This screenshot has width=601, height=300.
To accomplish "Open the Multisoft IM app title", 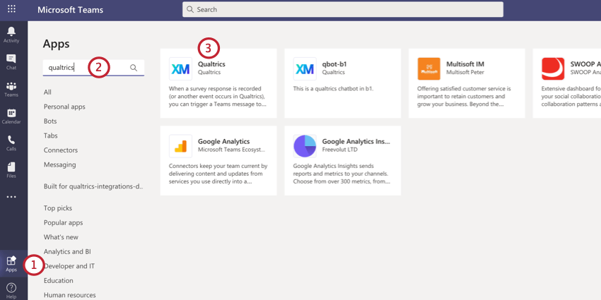I will click(465, 64).
